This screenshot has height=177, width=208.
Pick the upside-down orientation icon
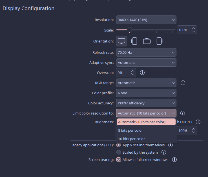pyautogui.click(x=147, y=41)
